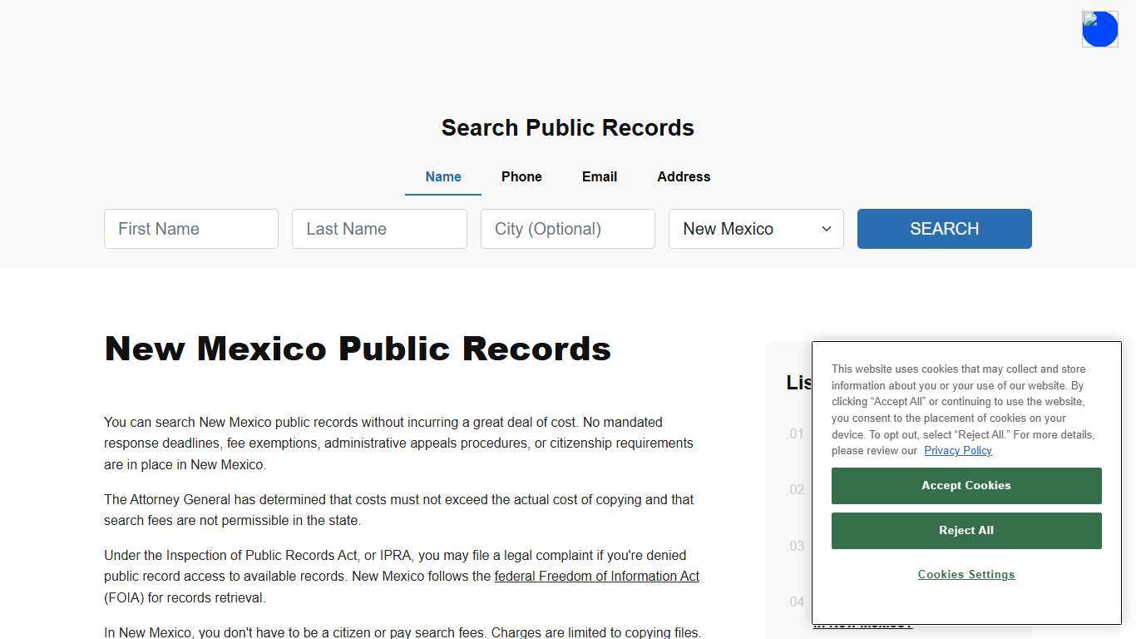Click the First Name input field
Viewport: 1136px width, 639px height.
(190, 229)
